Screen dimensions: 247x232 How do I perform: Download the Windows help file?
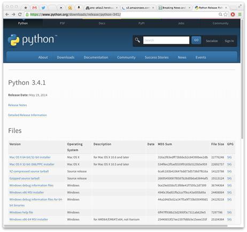(21, 212)
